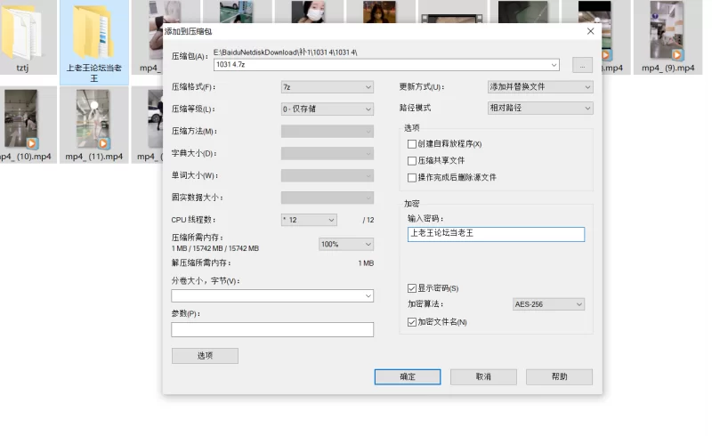
Task: Click the disabled 字典大小 dropdown
Action: [x=327, y=154]
